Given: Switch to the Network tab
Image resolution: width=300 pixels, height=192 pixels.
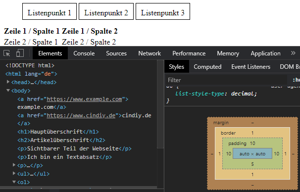Looking at the screenshot, I should coord(150,53).
